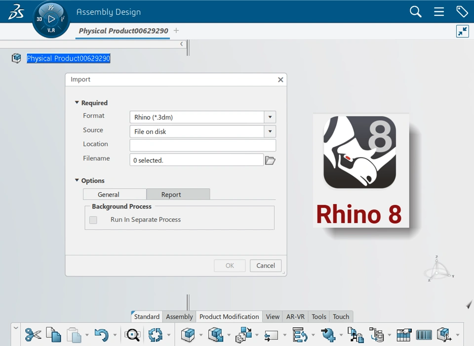Image resolution: width=474 pixels, height=346 pixels.
Task: Close the Import dialog
Action: 280,80
